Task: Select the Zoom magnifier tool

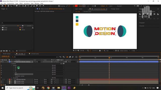Action: [11, 6]
